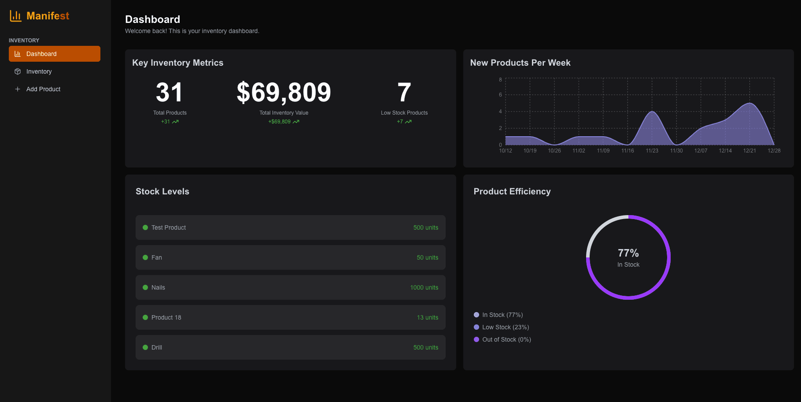
Task: Click the trend arrow under Low Stock Products
Action: click(x=408, y=122)
